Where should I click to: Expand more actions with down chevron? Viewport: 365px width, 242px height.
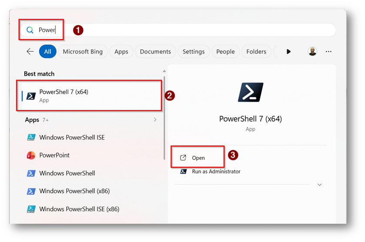click(319, 185)
